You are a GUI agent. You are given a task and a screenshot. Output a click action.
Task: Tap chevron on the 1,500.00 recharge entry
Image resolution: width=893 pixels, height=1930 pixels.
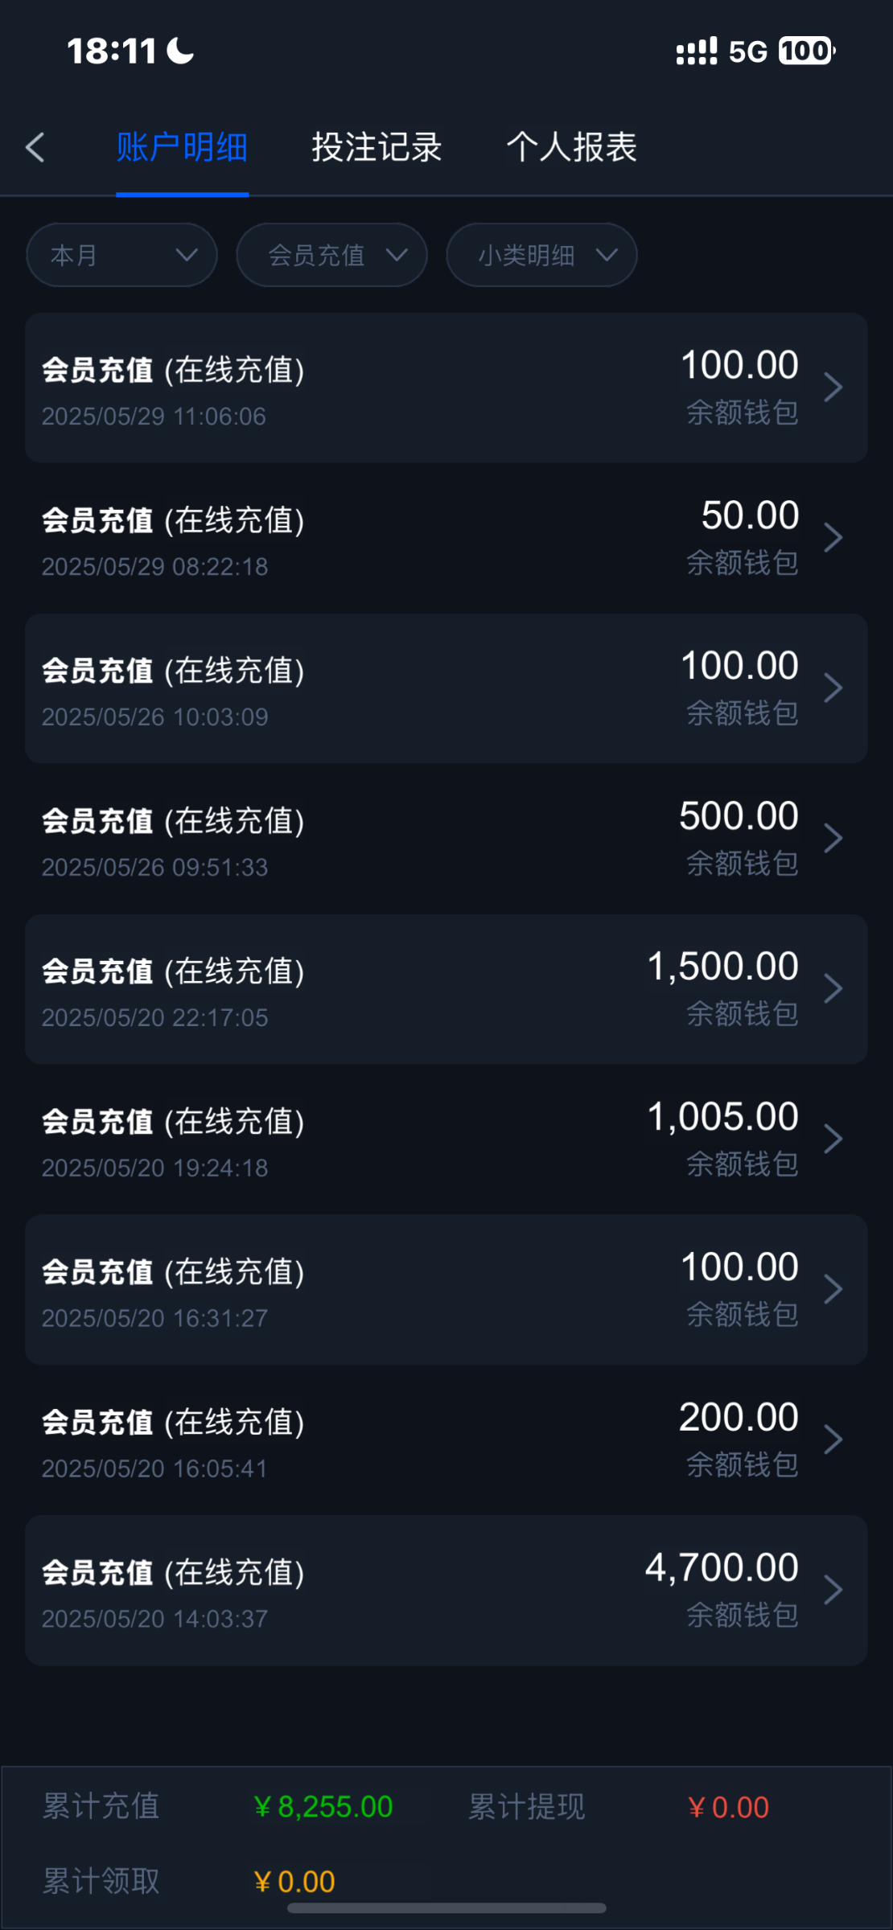833,989
